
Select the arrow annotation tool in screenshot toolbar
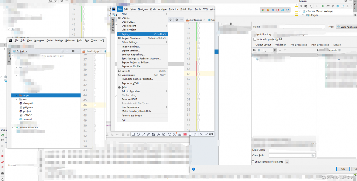[143, 134]
